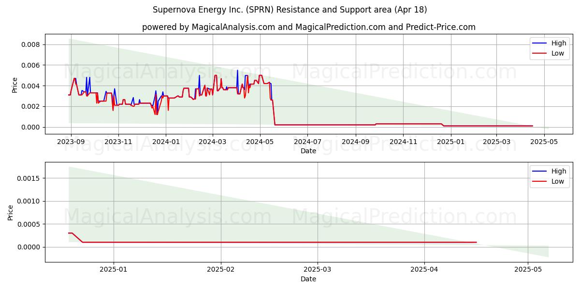Click the '0.004' y-axis label in the top chart
This screenshot has width=580, height=290.
tap(31, 86)
